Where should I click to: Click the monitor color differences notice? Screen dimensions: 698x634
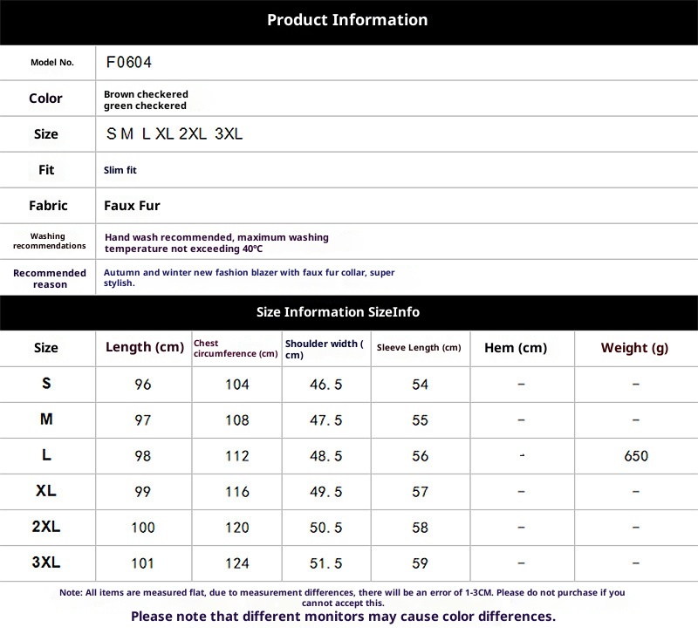pos(343,617)
